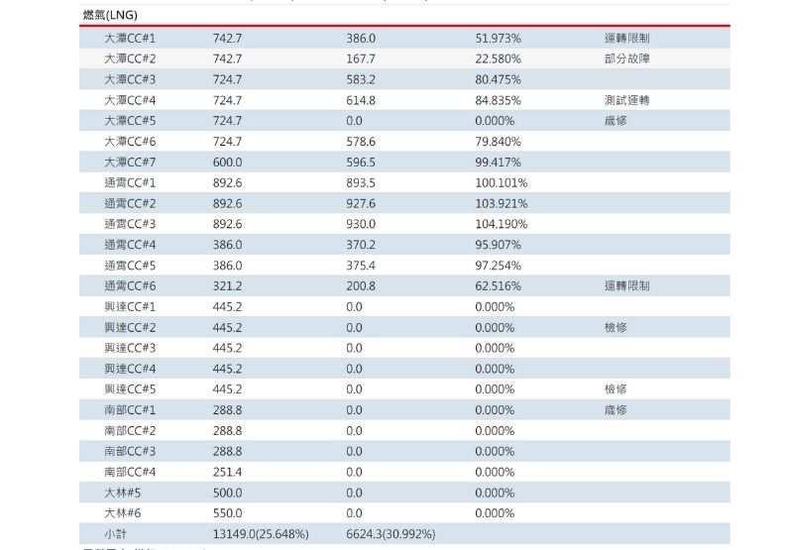Click 運轉限制 remark in 大潭CC#1 row
The width and height of the screenshot is (785, 550).
[626, 38]
